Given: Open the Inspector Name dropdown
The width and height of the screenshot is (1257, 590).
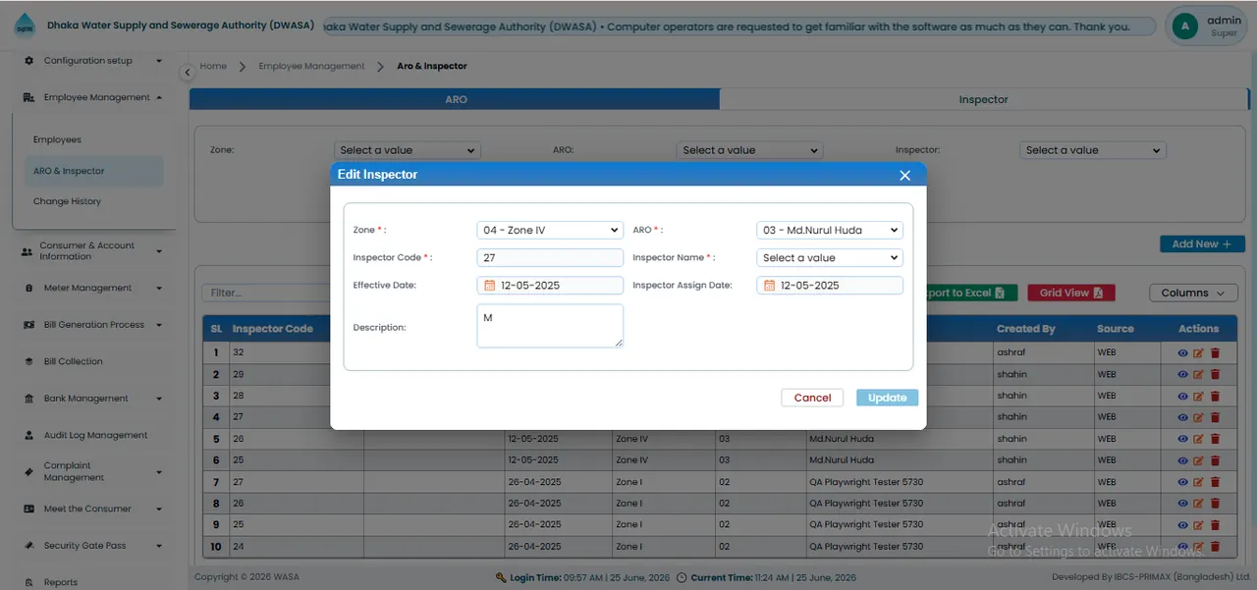Looking at the screenshot, I should [830, 258].
